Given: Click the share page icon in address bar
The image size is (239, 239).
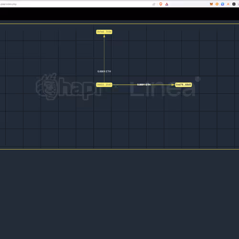Looking at the screenshot, I should point(154,4).
